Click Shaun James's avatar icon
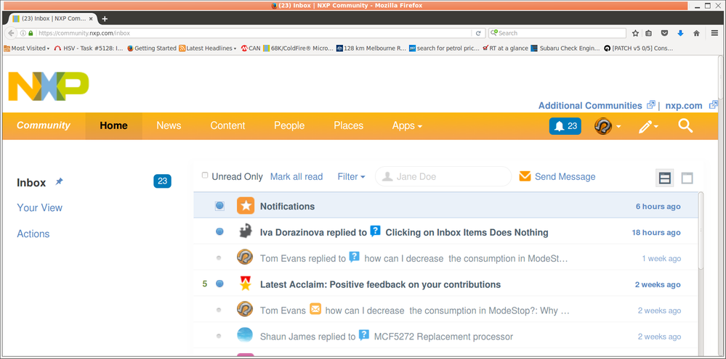This screenshot has height=359, width=726. [245, 336]
